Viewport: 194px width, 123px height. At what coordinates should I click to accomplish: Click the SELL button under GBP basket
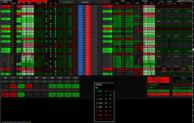tap(37, 91)
